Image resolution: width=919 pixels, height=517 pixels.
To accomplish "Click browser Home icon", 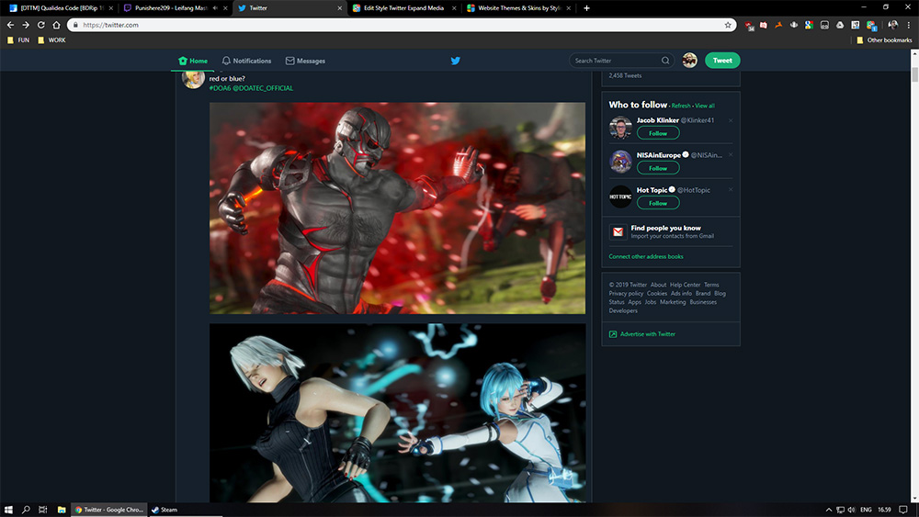I will pos(56,25).
